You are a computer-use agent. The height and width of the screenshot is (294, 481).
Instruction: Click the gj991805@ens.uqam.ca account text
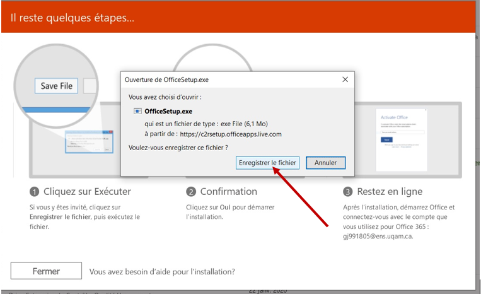pyautogui.click(x=378, y=237)
